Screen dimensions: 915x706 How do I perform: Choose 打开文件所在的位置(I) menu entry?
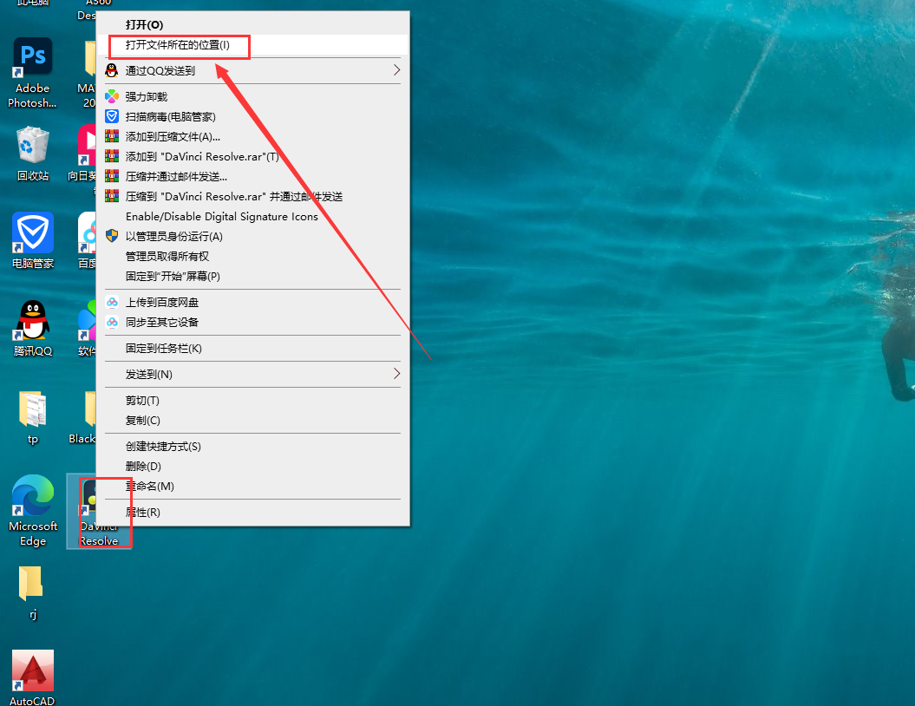pos(252,45)
